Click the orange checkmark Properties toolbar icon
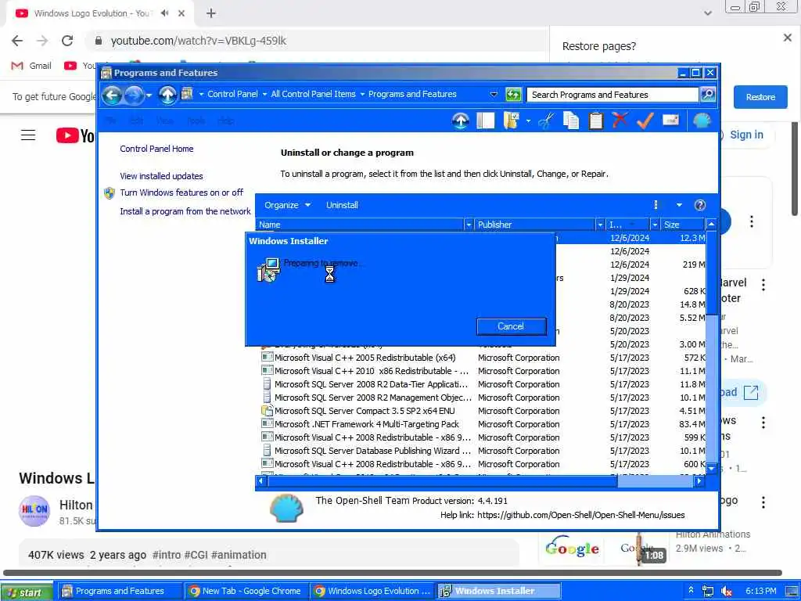Image resolution: width=801 pixels, height=601 pixels. coord(645,121)
